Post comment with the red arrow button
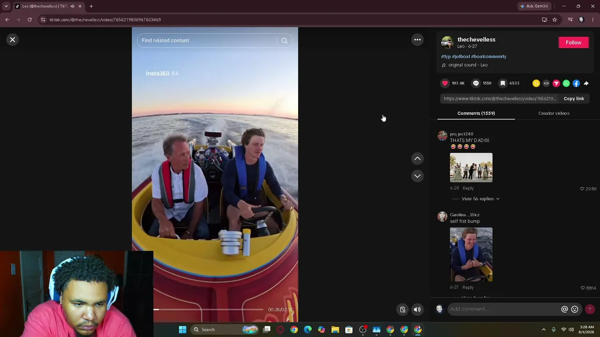Viewport: 600px width, 337px height. (x=590, y=309)
